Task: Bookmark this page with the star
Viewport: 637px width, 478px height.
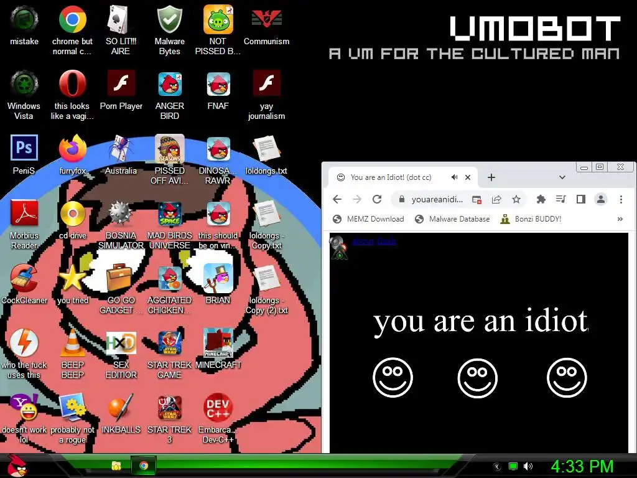Action: click(x=516, y=199)
